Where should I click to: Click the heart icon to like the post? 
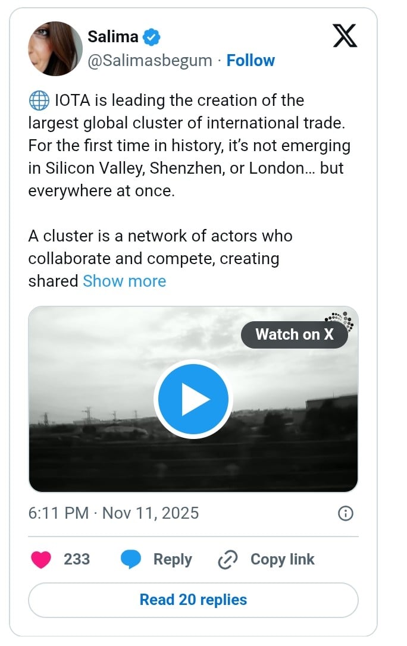pyautogui.click(x=41, y=559)
